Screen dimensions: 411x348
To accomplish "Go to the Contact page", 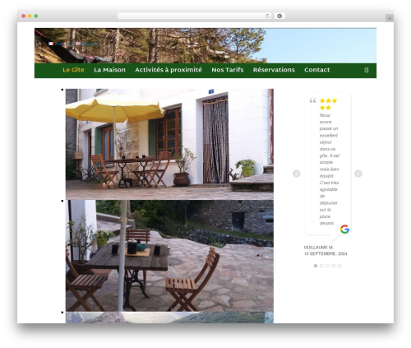I will [317, 70].
